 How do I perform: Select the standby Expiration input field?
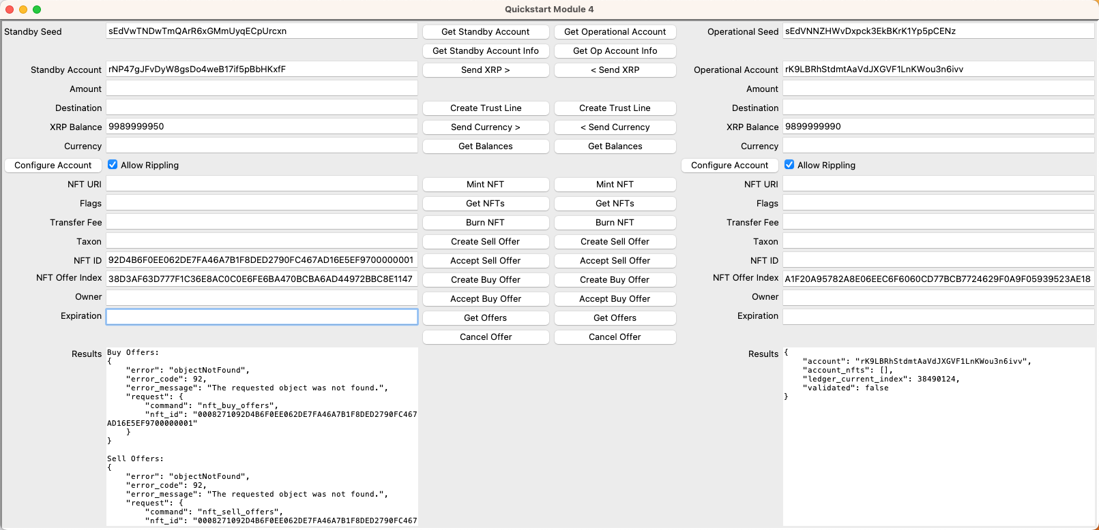point(262,317)
